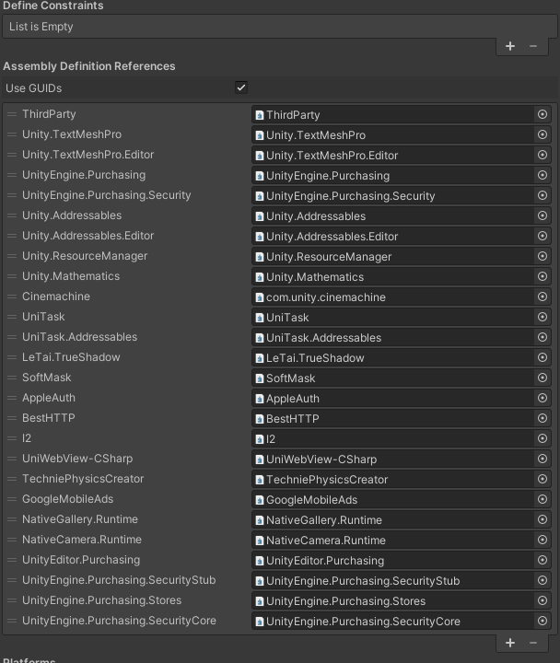The height and width of the screenshot is (663, 560).
Task: Open object picker for NativeGallery.Runtime reference
Action: pyautogui.click(x=542, y=519)
